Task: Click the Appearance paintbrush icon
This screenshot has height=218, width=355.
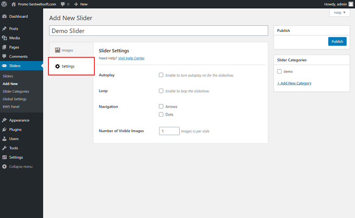Action: 4,120
